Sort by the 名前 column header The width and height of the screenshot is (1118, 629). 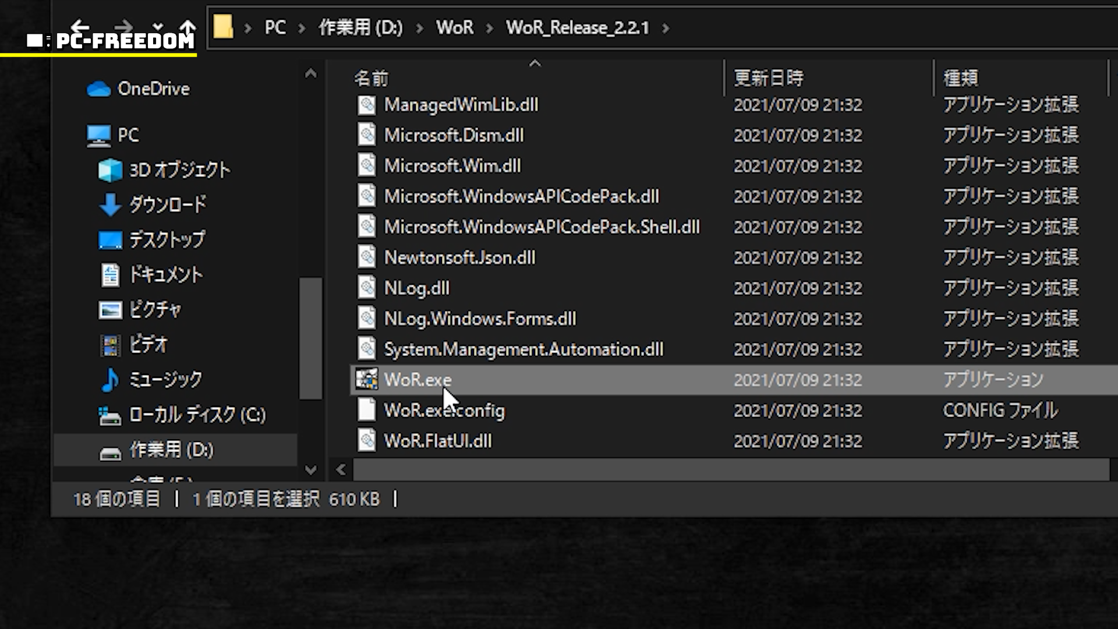[x=371, y=78]
